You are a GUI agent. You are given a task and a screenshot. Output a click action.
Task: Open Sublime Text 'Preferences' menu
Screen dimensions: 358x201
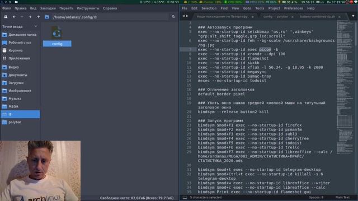tap(293, 8)
